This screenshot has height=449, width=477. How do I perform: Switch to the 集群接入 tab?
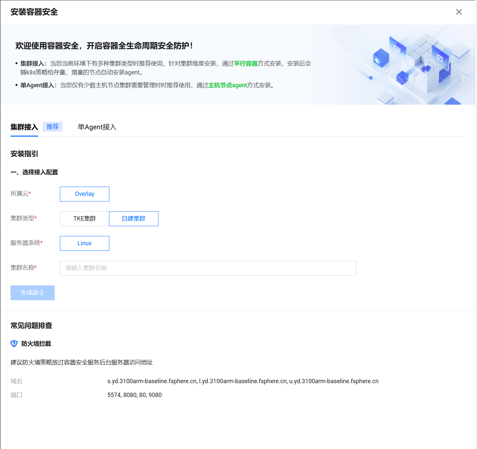click(x=24, y=127)
